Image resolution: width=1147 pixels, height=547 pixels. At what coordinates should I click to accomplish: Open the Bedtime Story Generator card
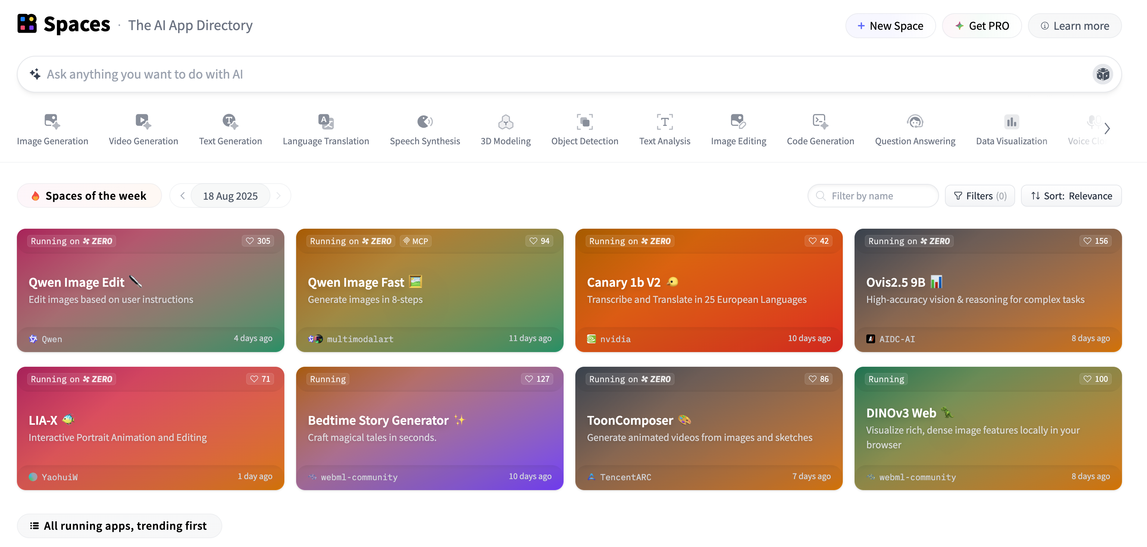[x=430, y=428]
